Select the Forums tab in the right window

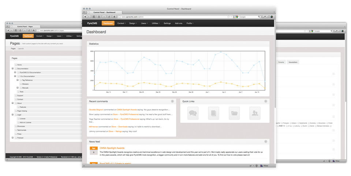click(x=281, y=62)
